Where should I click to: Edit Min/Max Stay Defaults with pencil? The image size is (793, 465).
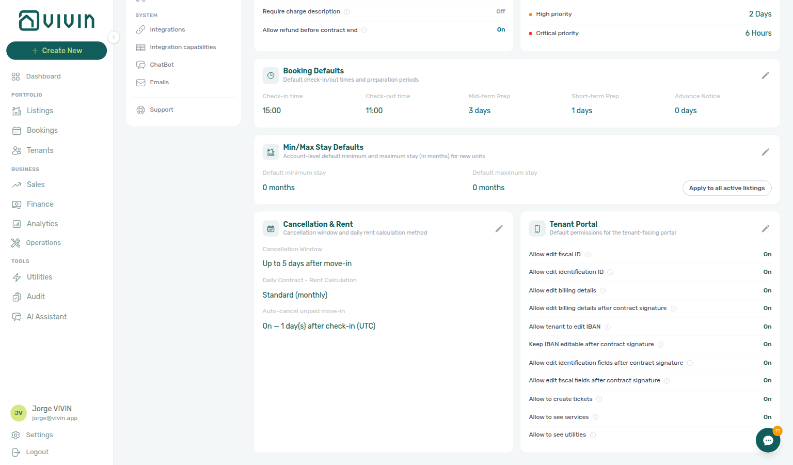(x=765, y=152)
